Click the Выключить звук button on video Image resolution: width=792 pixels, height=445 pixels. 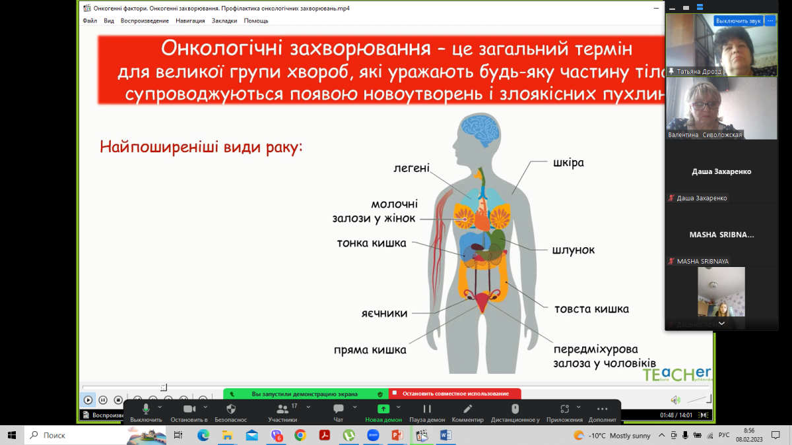(737, 20)
